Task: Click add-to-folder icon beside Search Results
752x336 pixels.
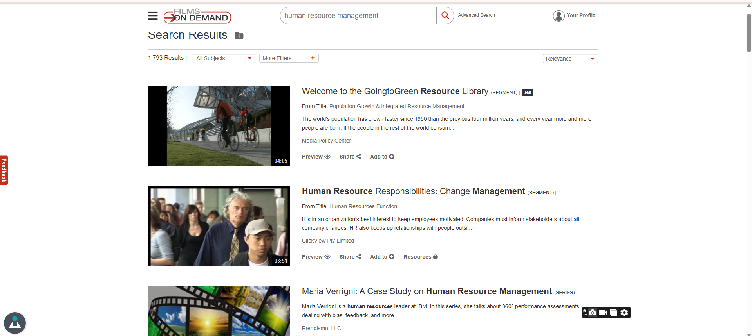Action: (x=239, y=36)
